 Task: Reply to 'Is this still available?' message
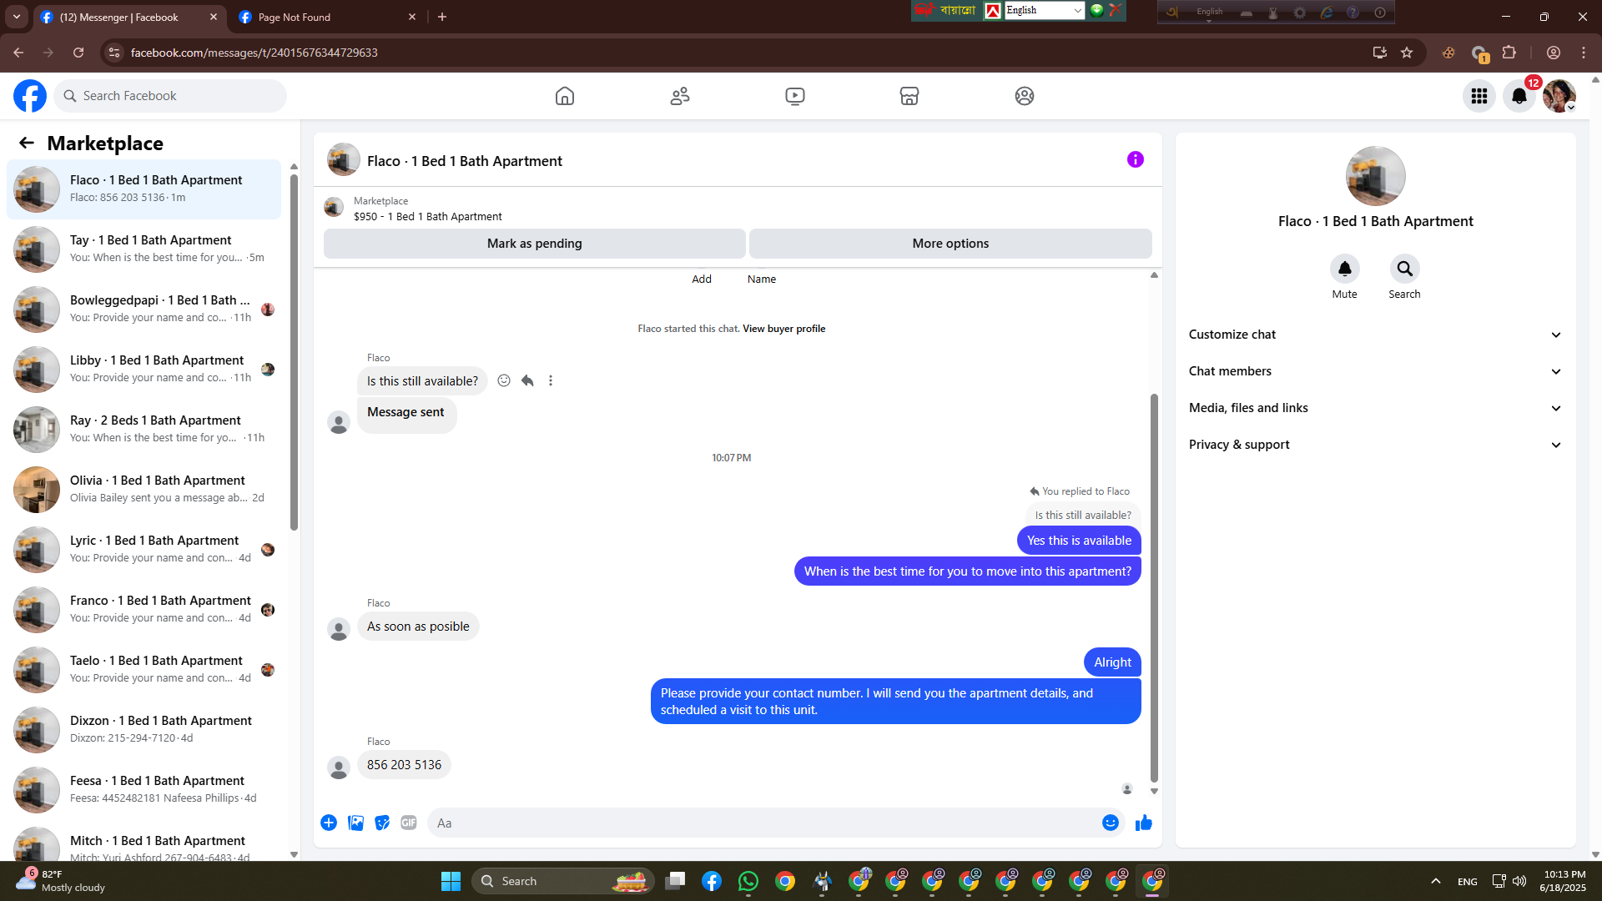[x=527, y=380]
